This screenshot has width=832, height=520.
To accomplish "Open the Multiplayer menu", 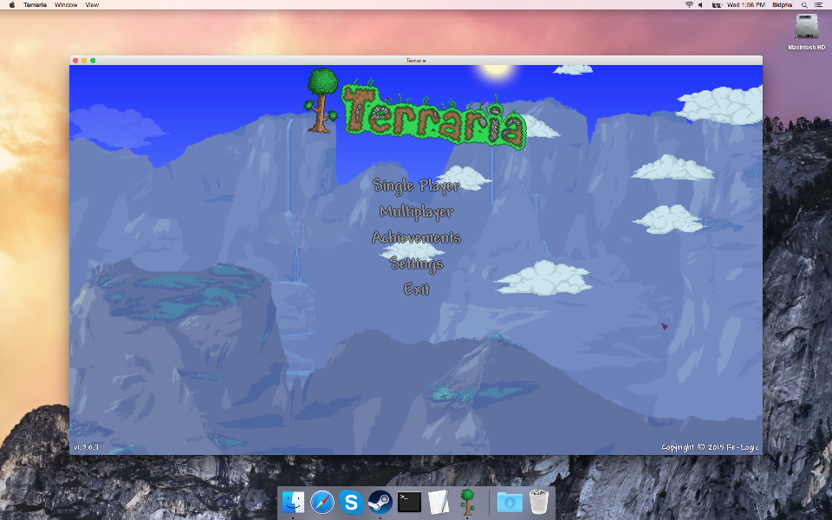I will click(x=416, y=211).
